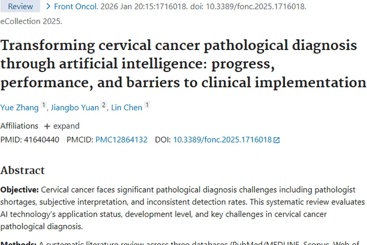Click the bold Objective label in abstract

click(20, 189)
